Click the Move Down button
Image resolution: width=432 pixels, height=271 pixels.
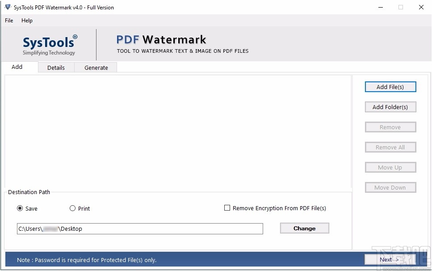[x=390, y=187]
